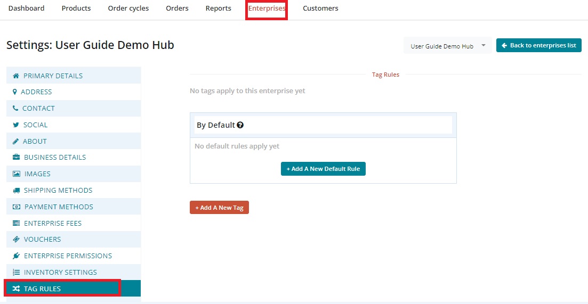Select Payment Methods in the settings sidebar
The height and width of the screenshot is (304, 588).
(x=59, y=207)
